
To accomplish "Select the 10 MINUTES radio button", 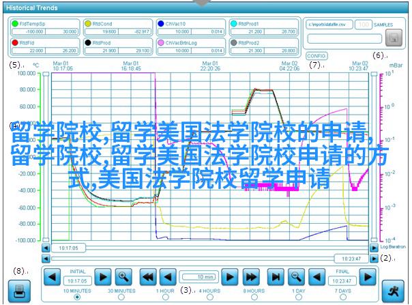I will tap(76, 297).
